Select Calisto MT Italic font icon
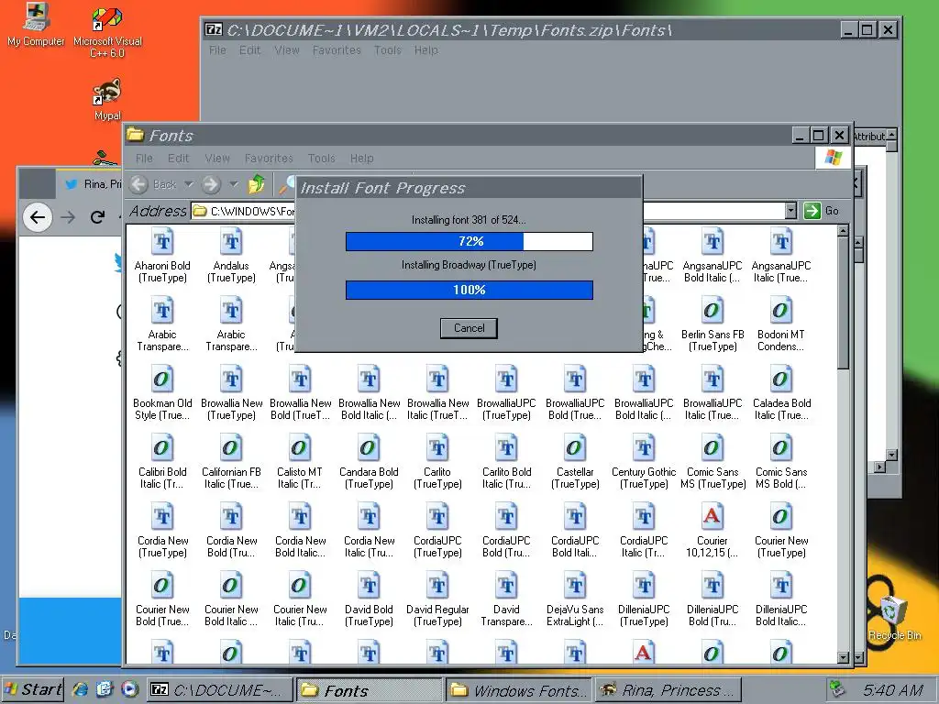 click(300, 447)
